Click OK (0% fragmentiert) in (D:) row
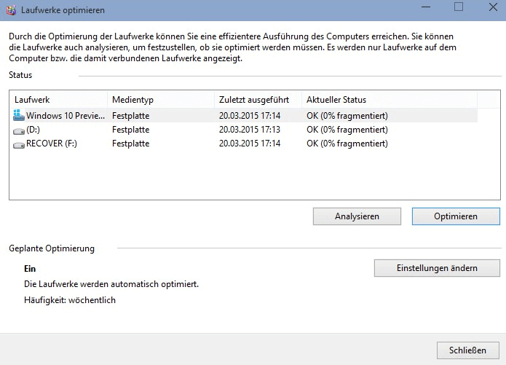Image resolution: width=506 pixels, height=365 pixels. 347,130
